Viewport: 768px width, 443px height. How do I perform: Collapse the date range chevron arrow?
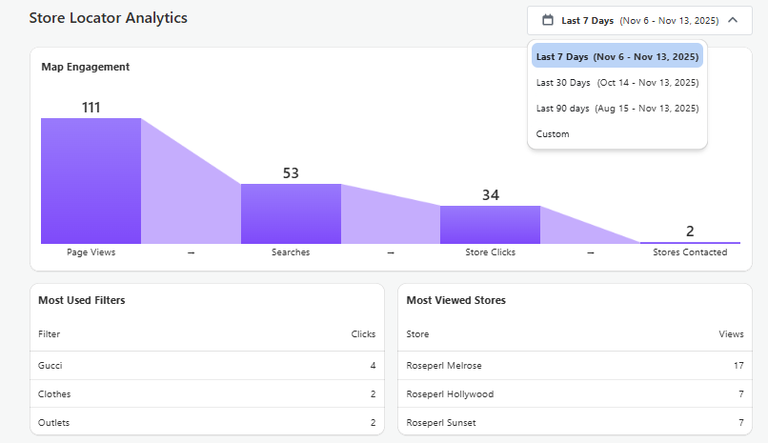[x=732, y=20]
